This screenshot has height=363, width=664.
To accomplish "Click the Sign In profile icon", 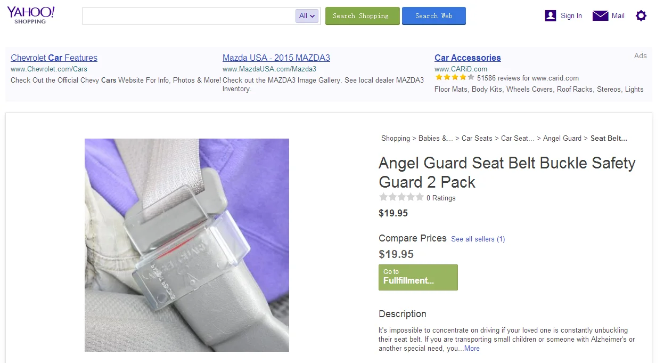I will pyautogui.click(x=551, y=16).
